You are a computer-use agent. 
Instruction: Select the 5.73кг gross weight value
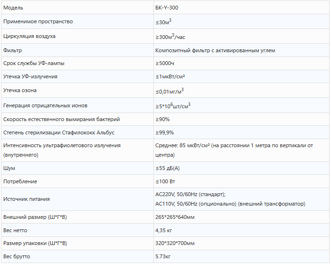coord(163,257)
